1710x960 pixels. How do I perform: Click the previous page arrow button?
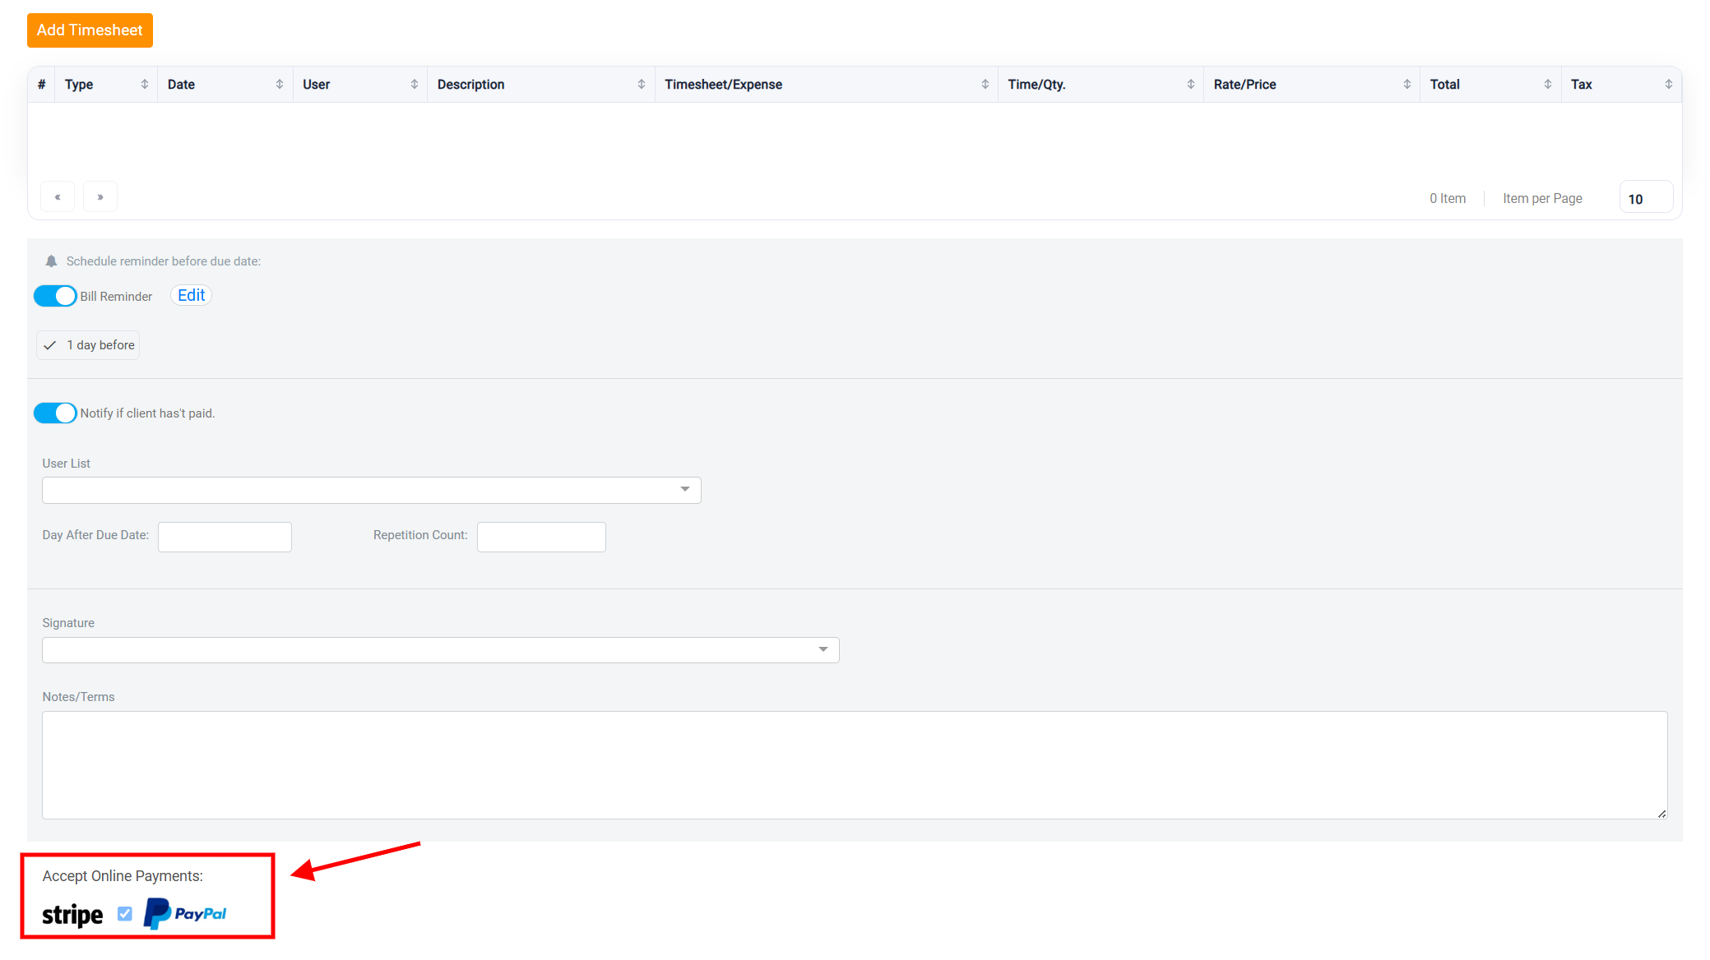tap(58, 197)
